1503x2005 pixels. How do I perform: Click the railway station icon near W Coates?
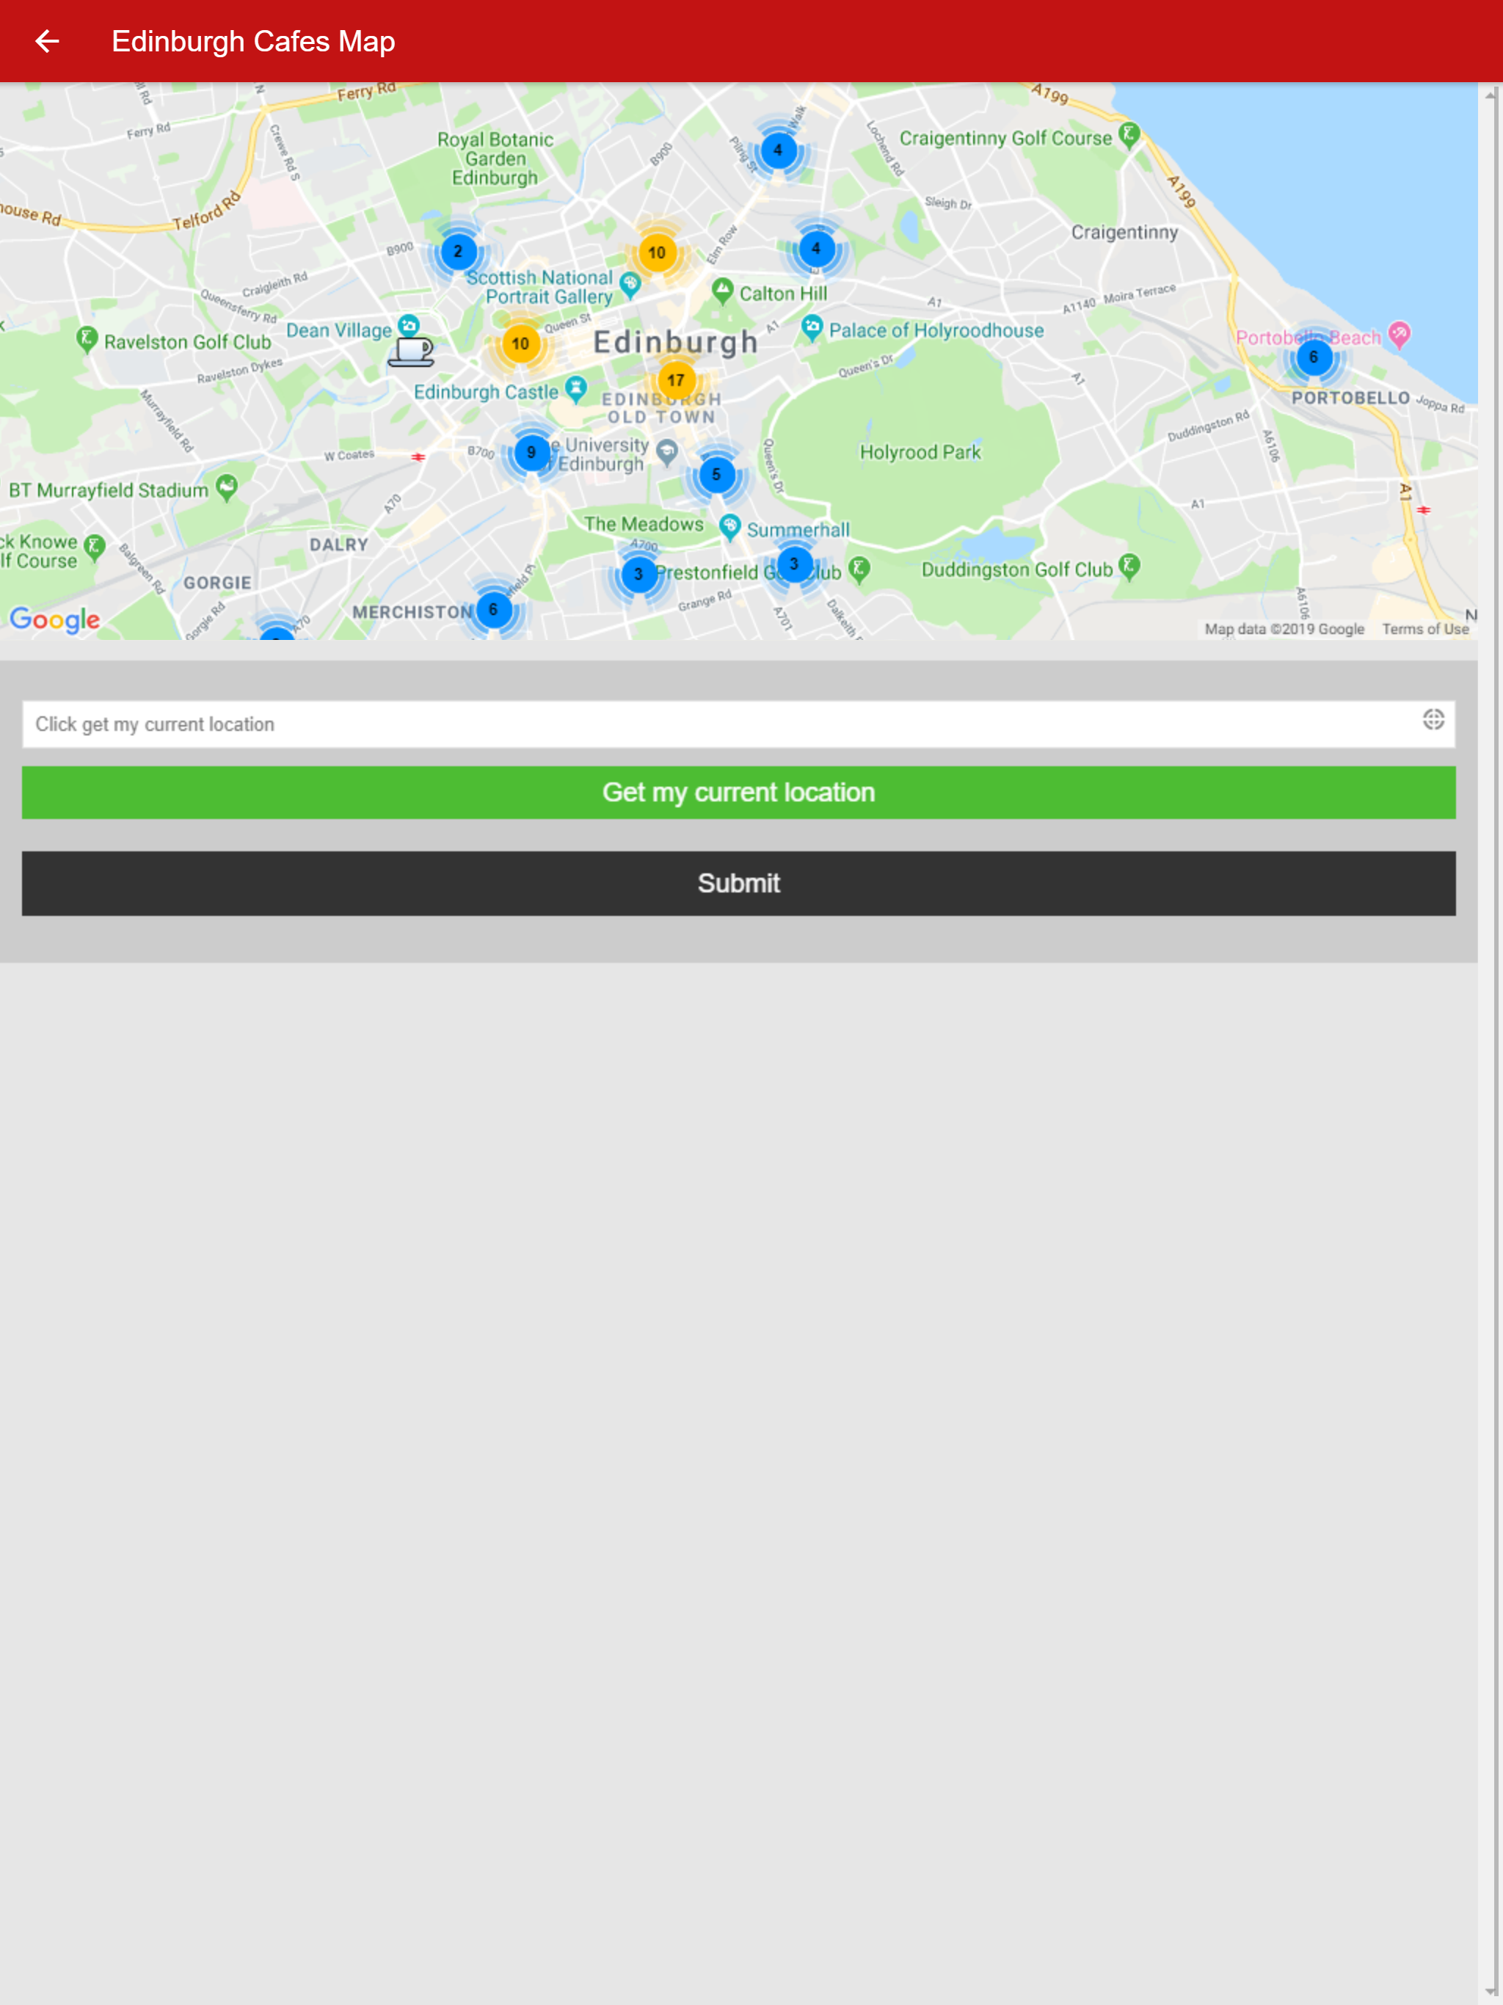pyautogui.click(x=418, y=456)
